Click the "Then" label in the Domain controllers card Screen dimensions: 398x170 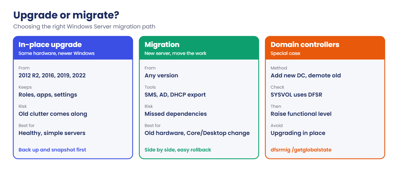click(x=276, y=106)
